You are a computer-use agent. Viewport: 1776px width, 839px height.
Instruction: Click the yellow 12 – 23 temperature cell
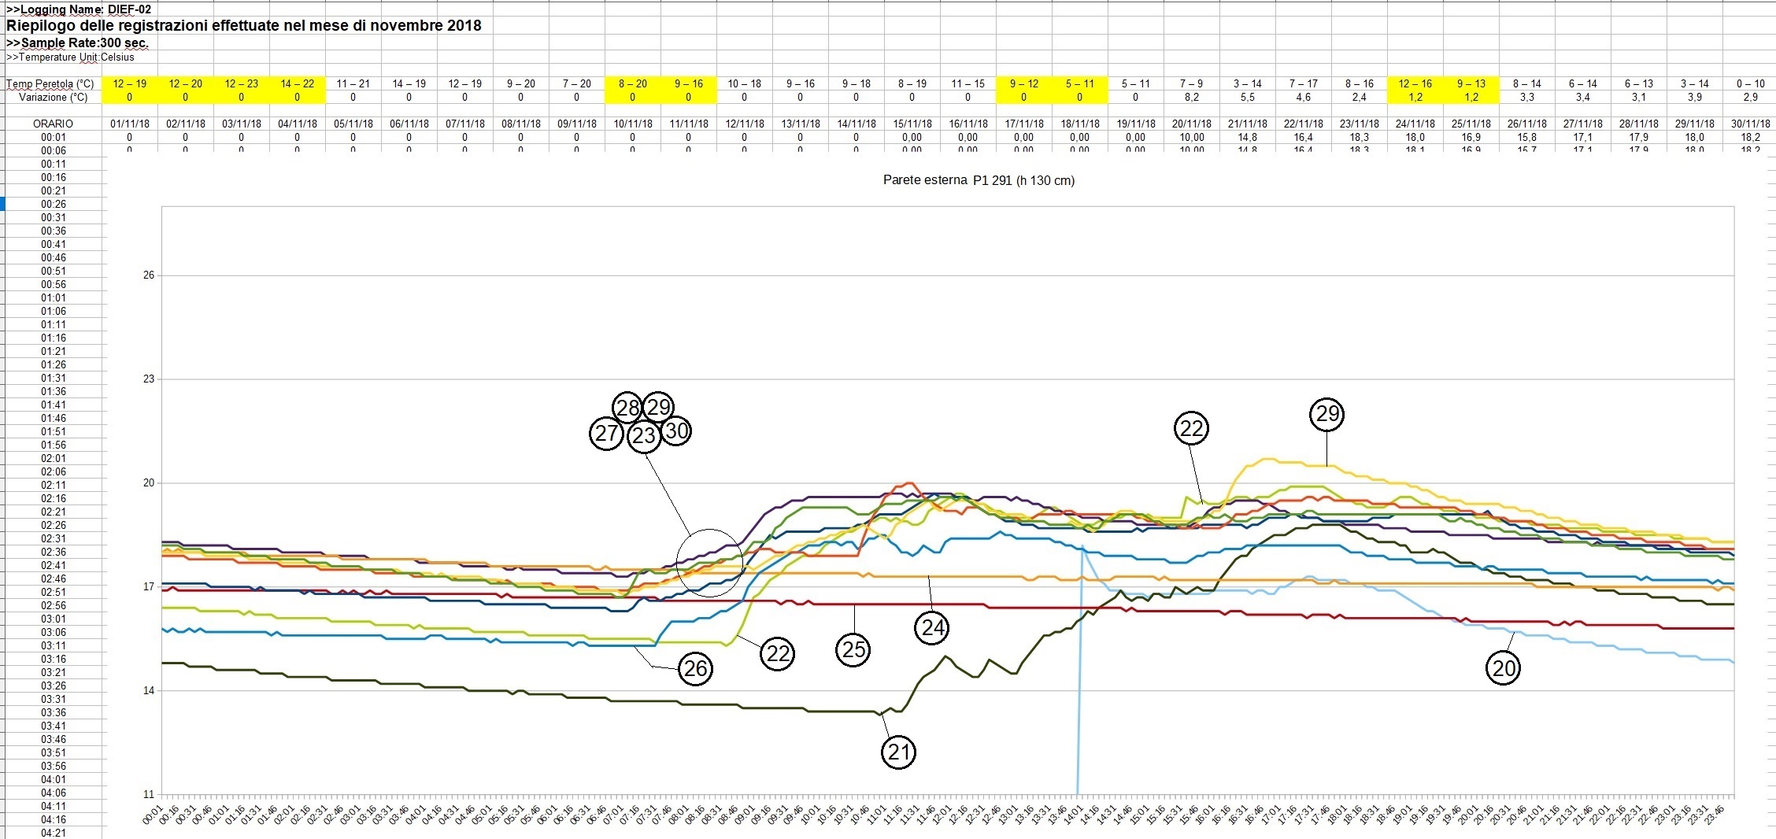241,84
